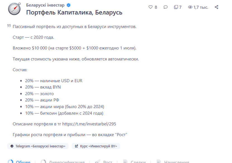Open the "Сделки" tab
The image size is (232, 163).
[x=138, y=161]
